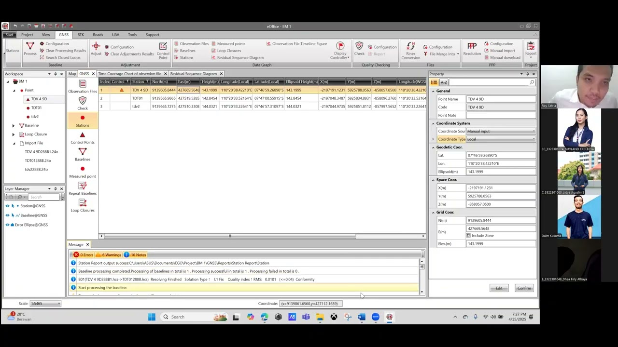Open Coordinate Type dropdown
Image resolution: width=618 pixels, height=347 pixels.
pos(501,139)
